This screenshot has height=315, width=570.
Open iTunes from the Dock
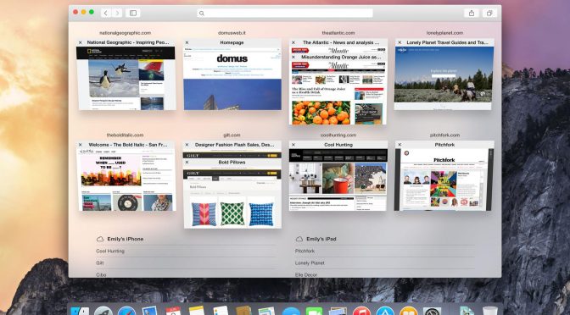click(361, 312)
